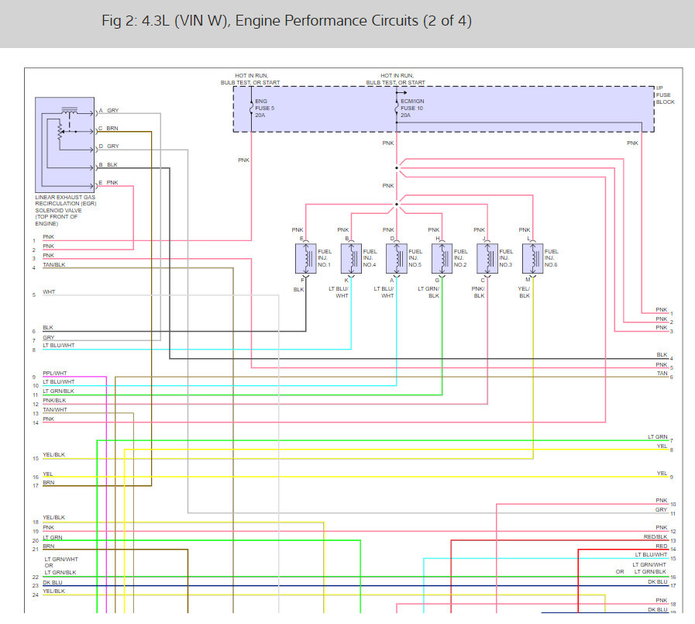Screen dimensions: 695x624
Task: Click 'HOT IN RUN' label above ENG FUSE 5
Action: pos(251,76)
